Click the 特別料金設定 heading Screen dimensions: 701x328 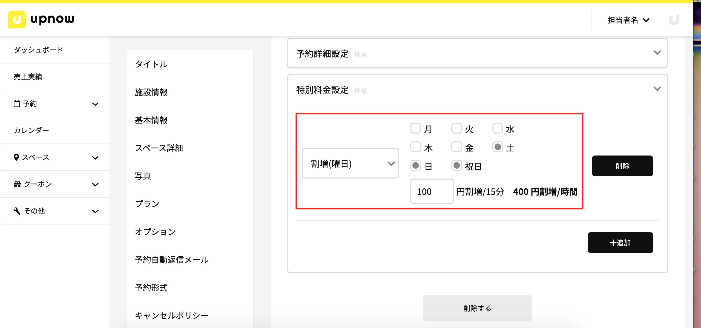(x=322, y=90)
